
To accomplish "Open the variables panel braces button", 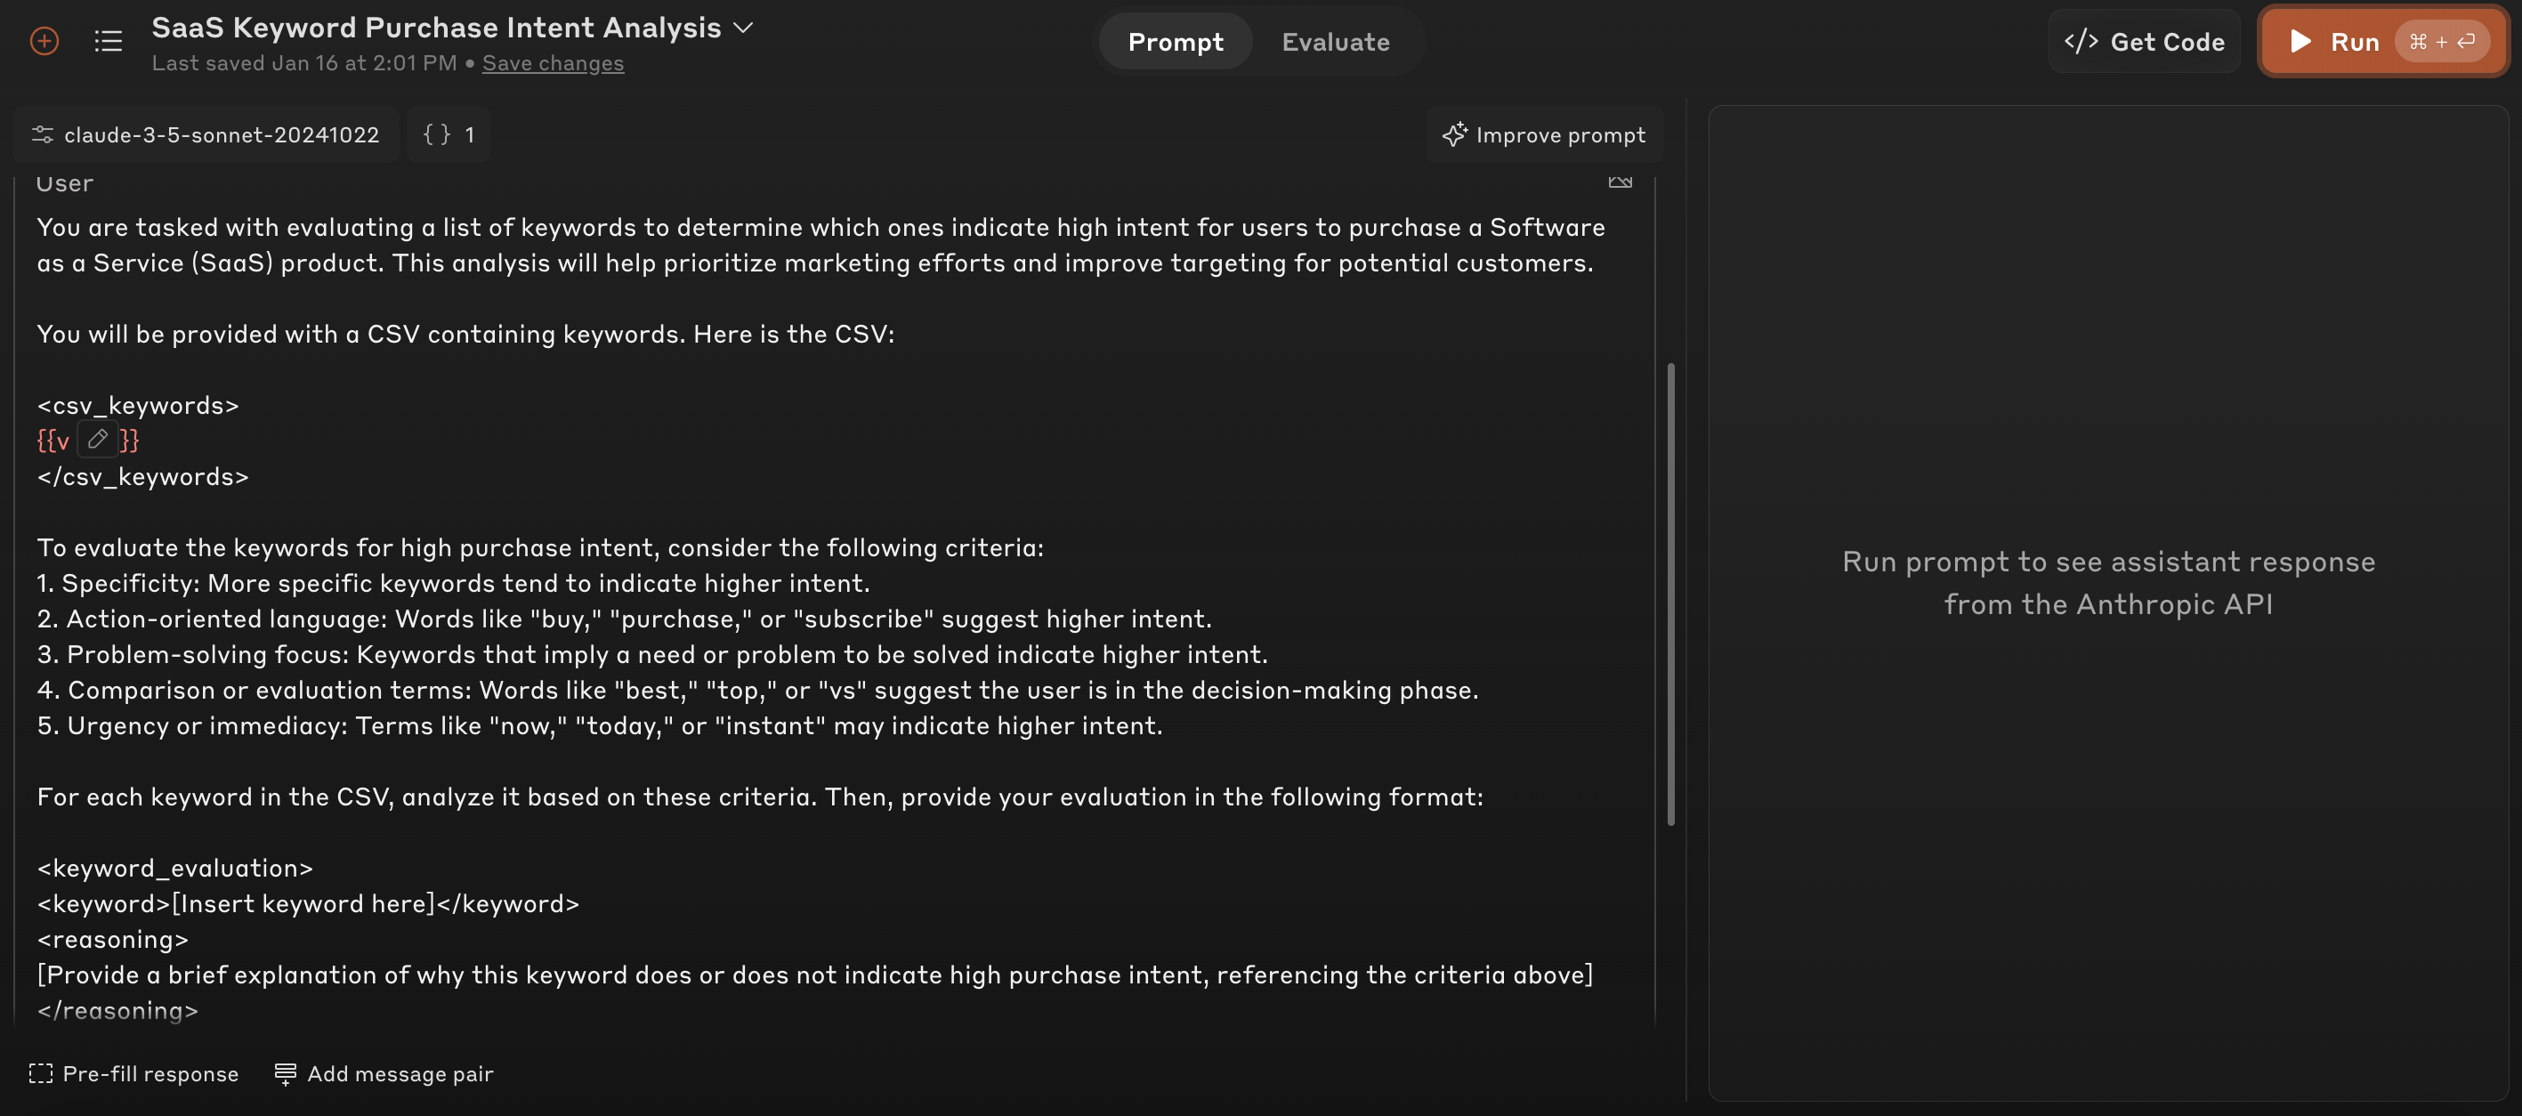I will pos(449,134).
